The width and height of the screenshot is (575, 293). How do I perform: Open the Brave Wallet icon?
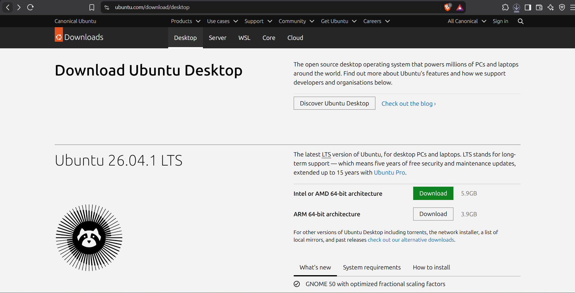click(x=539, y=7)
